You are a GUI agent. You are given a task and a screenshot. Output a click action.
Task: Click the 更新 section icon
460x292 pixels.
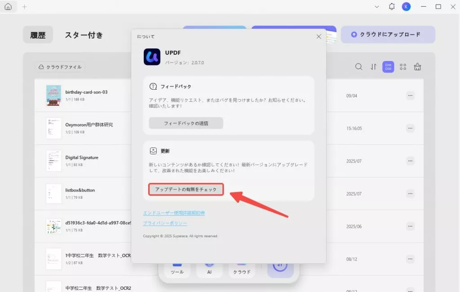(x=153, y=151)
